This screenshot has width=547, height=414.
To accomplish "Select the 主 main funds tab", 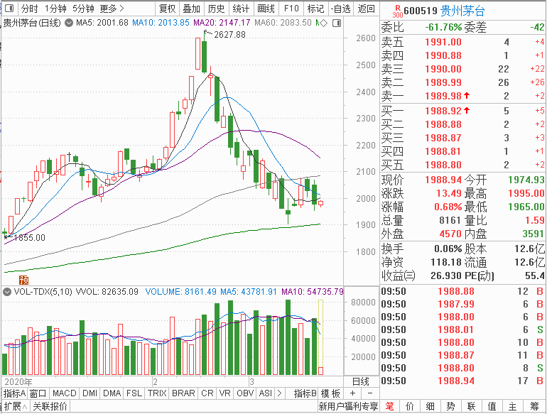I will [512, 406].
